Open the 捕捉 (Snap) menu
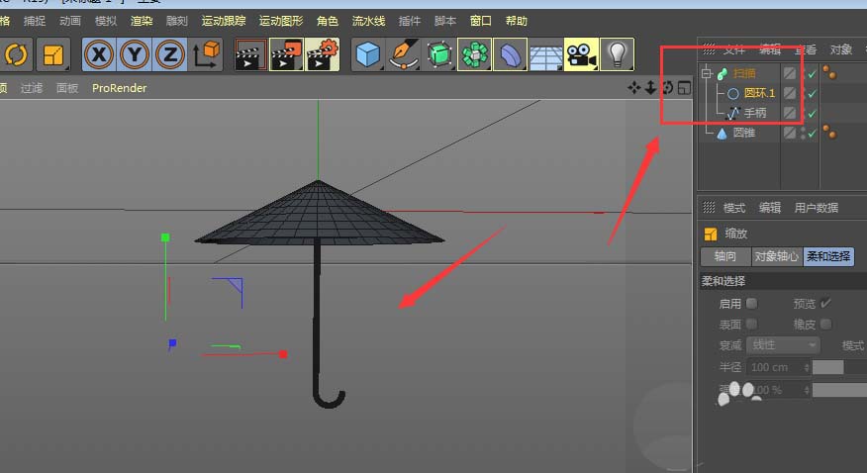Screen dimensions: 867x473 tap(35, 21)
